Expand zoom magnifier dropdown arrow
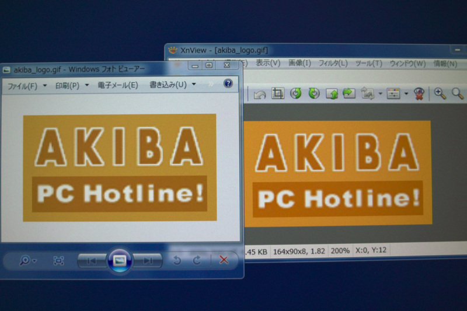 pyautogui.click(x=34, y=261)
